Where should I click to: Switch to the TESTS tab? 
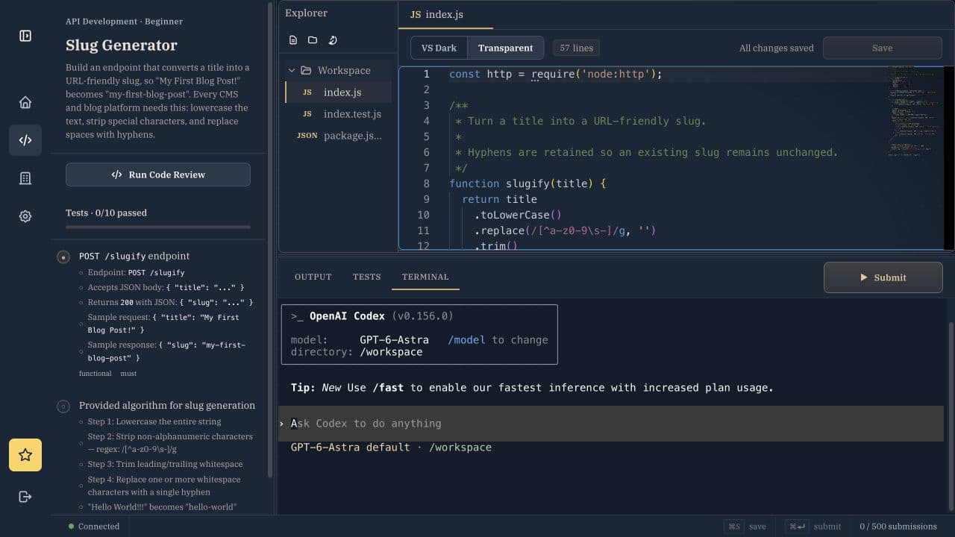pos(366,277)
